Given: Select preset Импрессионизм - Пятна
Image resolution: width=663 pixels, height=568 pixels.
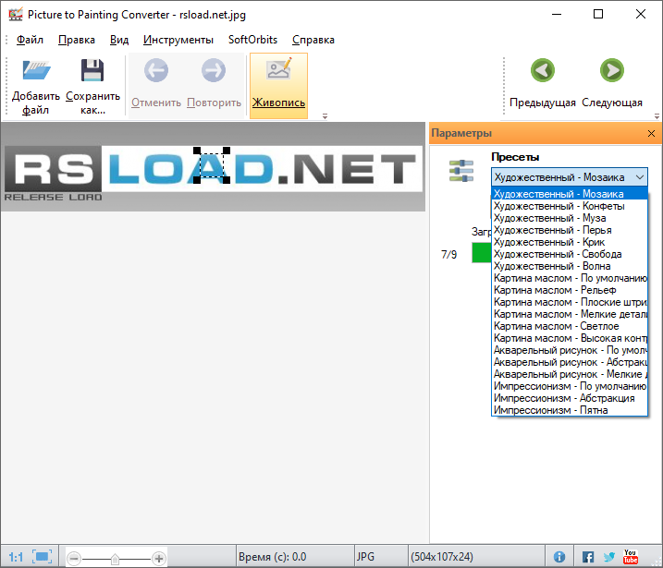Looking at the screenshot, I should 570,410.
